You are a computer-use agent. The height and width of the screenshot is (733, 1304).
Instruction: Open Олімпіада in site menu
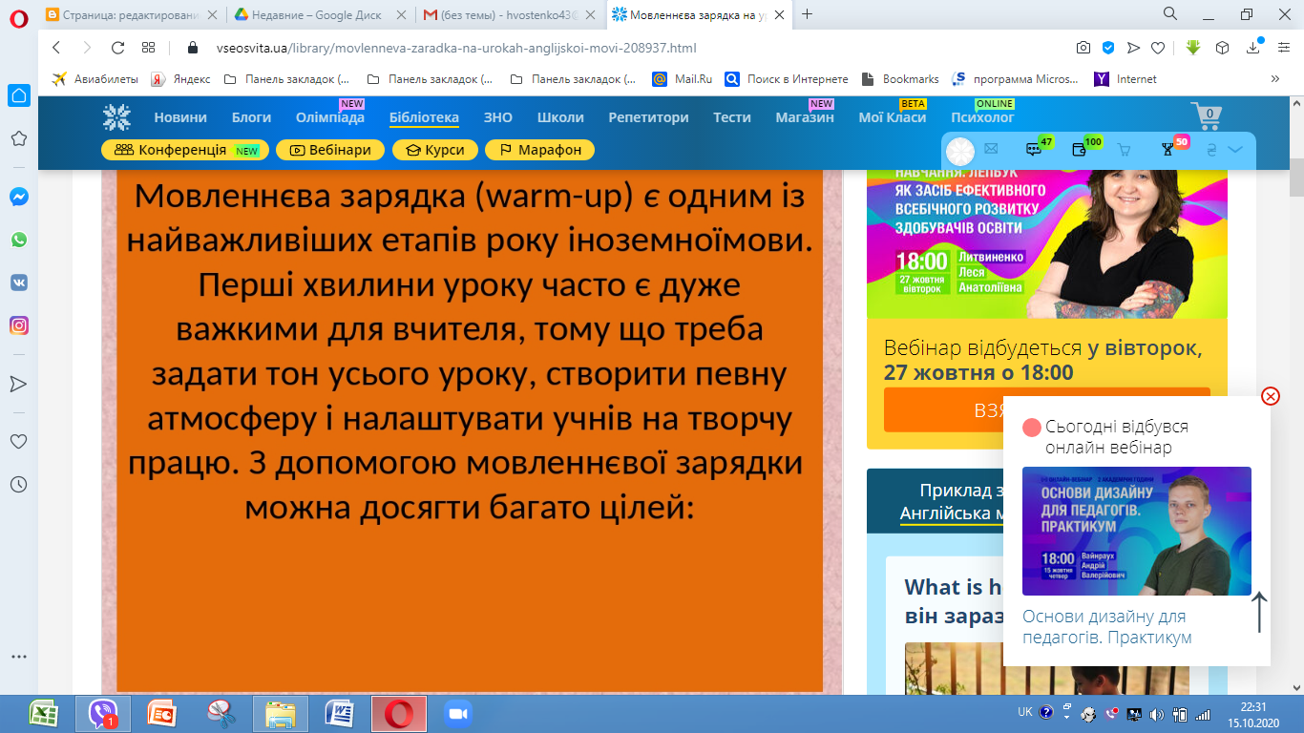pos(330,117)
